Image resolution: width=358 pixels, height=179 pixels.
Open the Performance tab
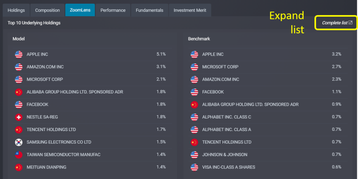click(113, 10)
